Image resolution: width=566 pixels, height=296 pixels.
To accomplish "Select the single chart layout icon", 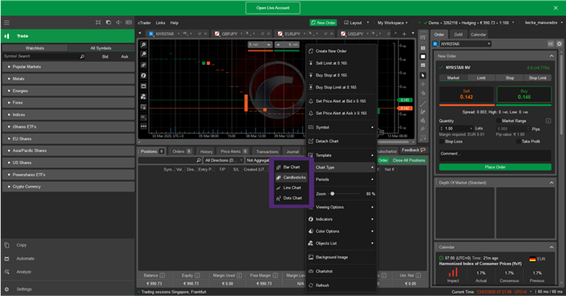I will (x=423, y=57).
